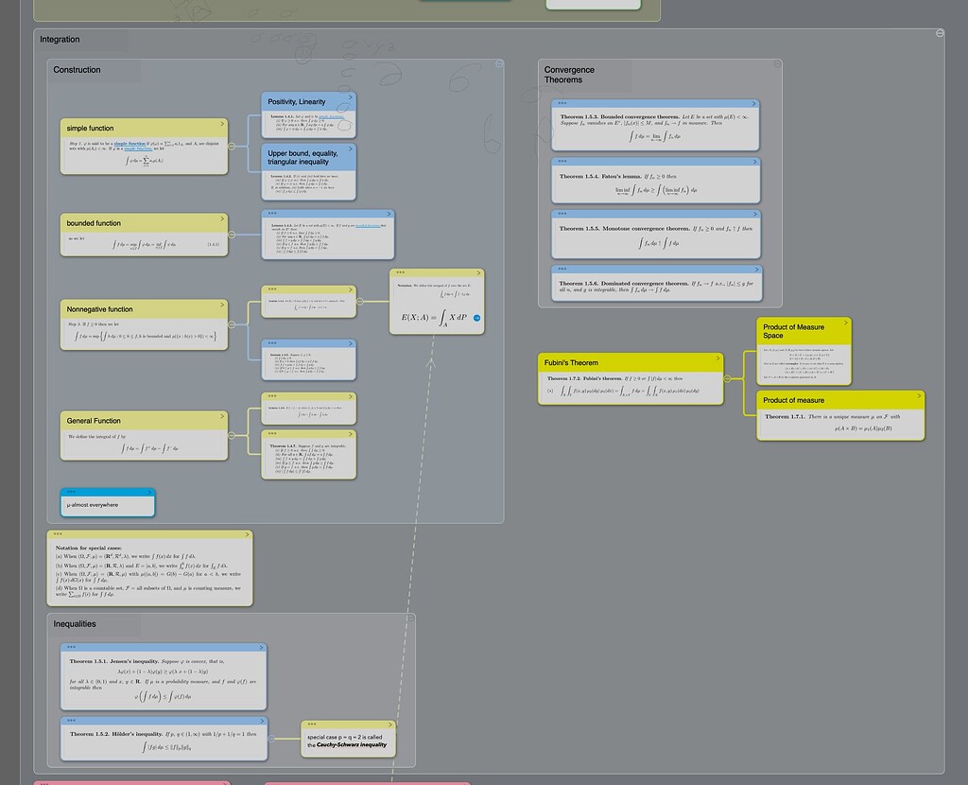
Task: Click more options on Hölder's inequality card
Action: 73,722
